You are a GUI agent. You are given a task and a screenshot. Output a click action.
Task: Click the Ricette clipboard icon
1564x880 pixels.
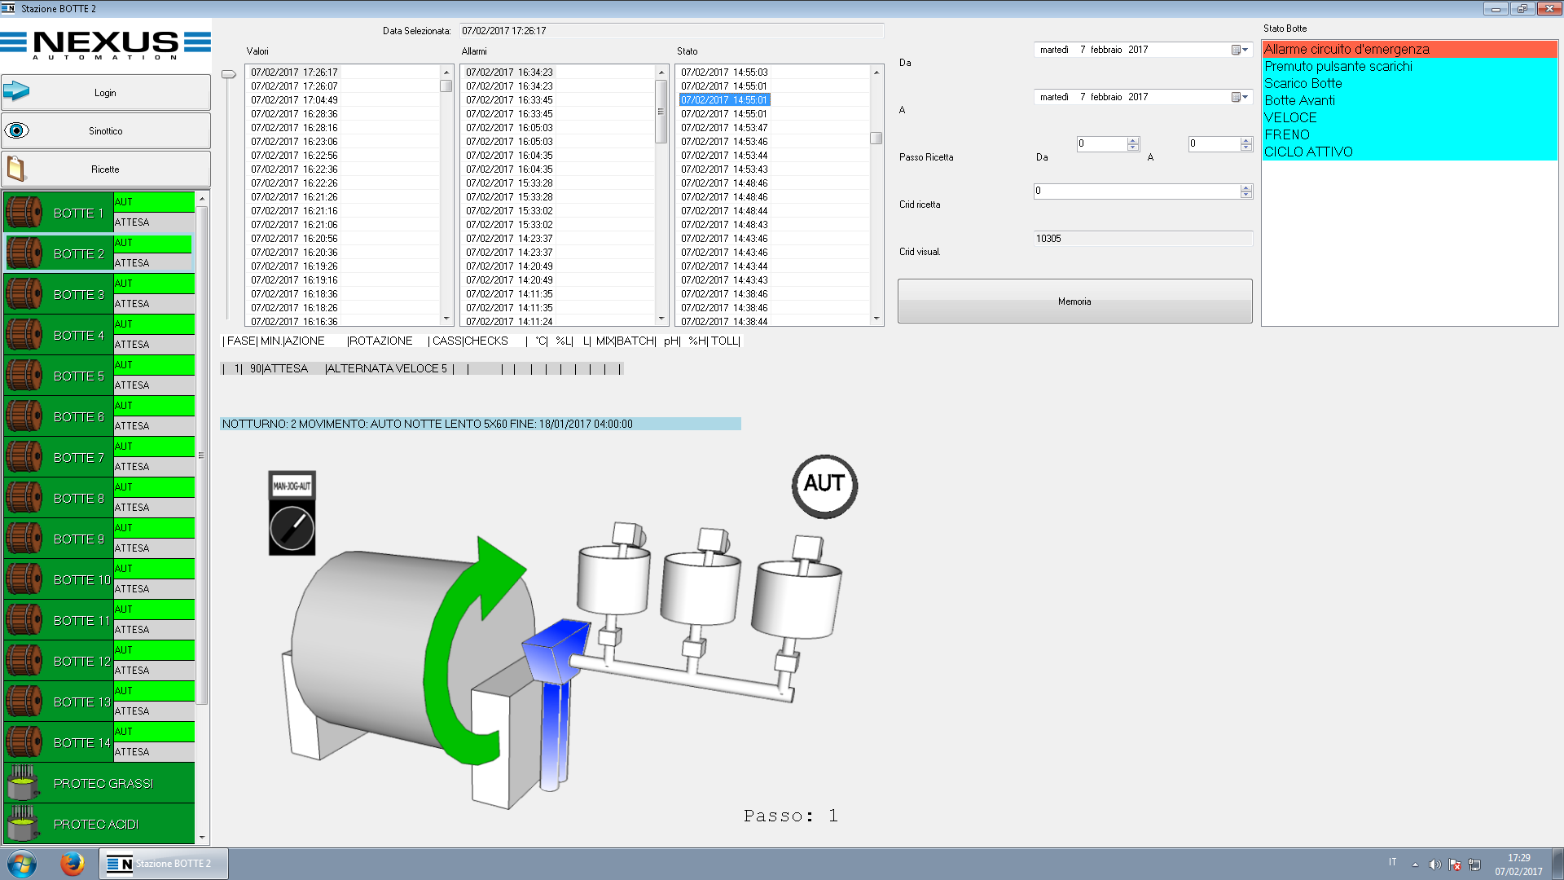(x=16, y=169)
